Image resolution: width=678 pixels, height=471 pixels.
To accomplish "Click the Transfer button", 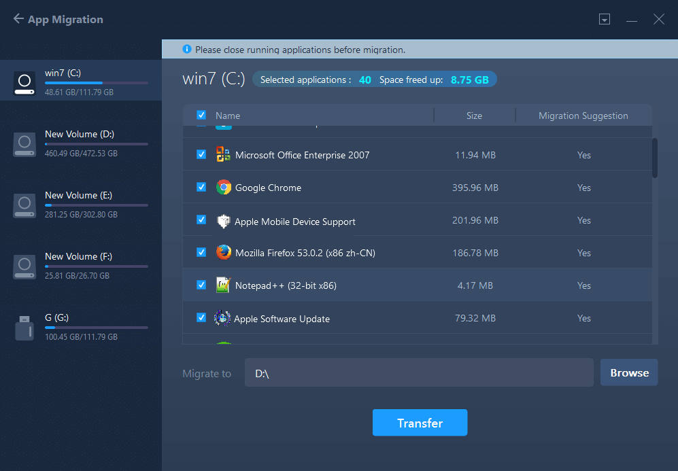I will tap(420, 423).
